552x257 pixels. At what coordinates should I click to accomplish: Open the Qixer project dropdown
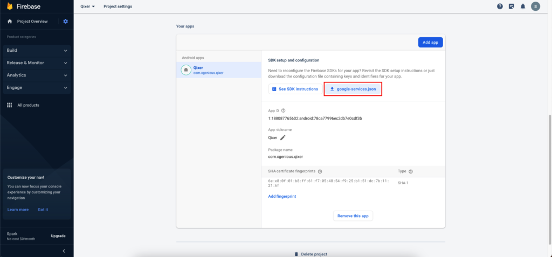point(88,6)
